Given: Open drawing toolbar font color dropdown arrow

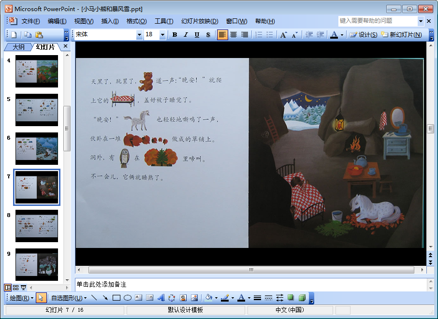Looking at the screenshot, I should tap(249, 298).
